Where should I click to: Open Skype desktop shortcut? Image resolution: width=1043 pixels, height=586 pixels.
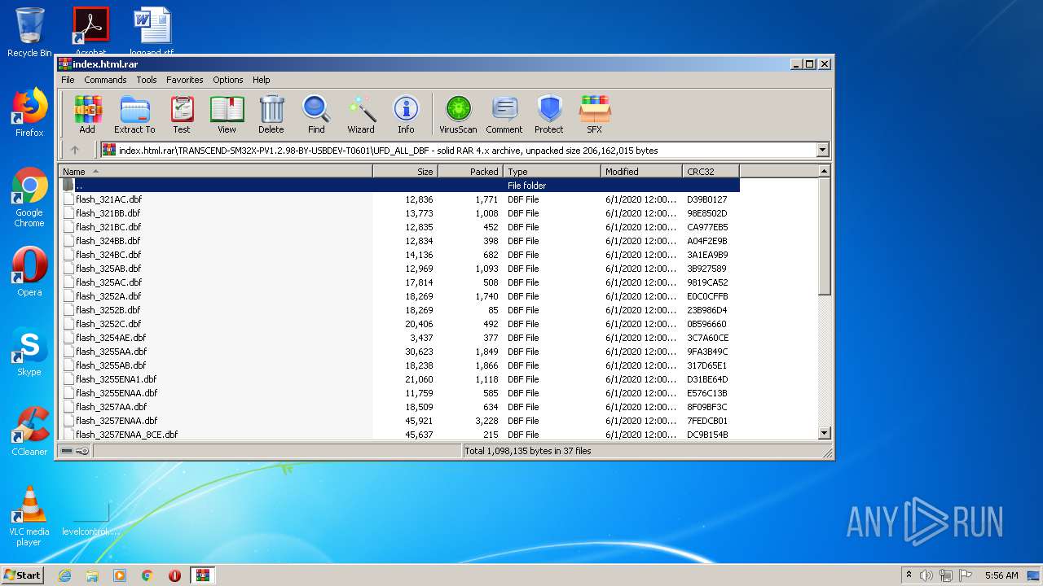click(29, 352)
